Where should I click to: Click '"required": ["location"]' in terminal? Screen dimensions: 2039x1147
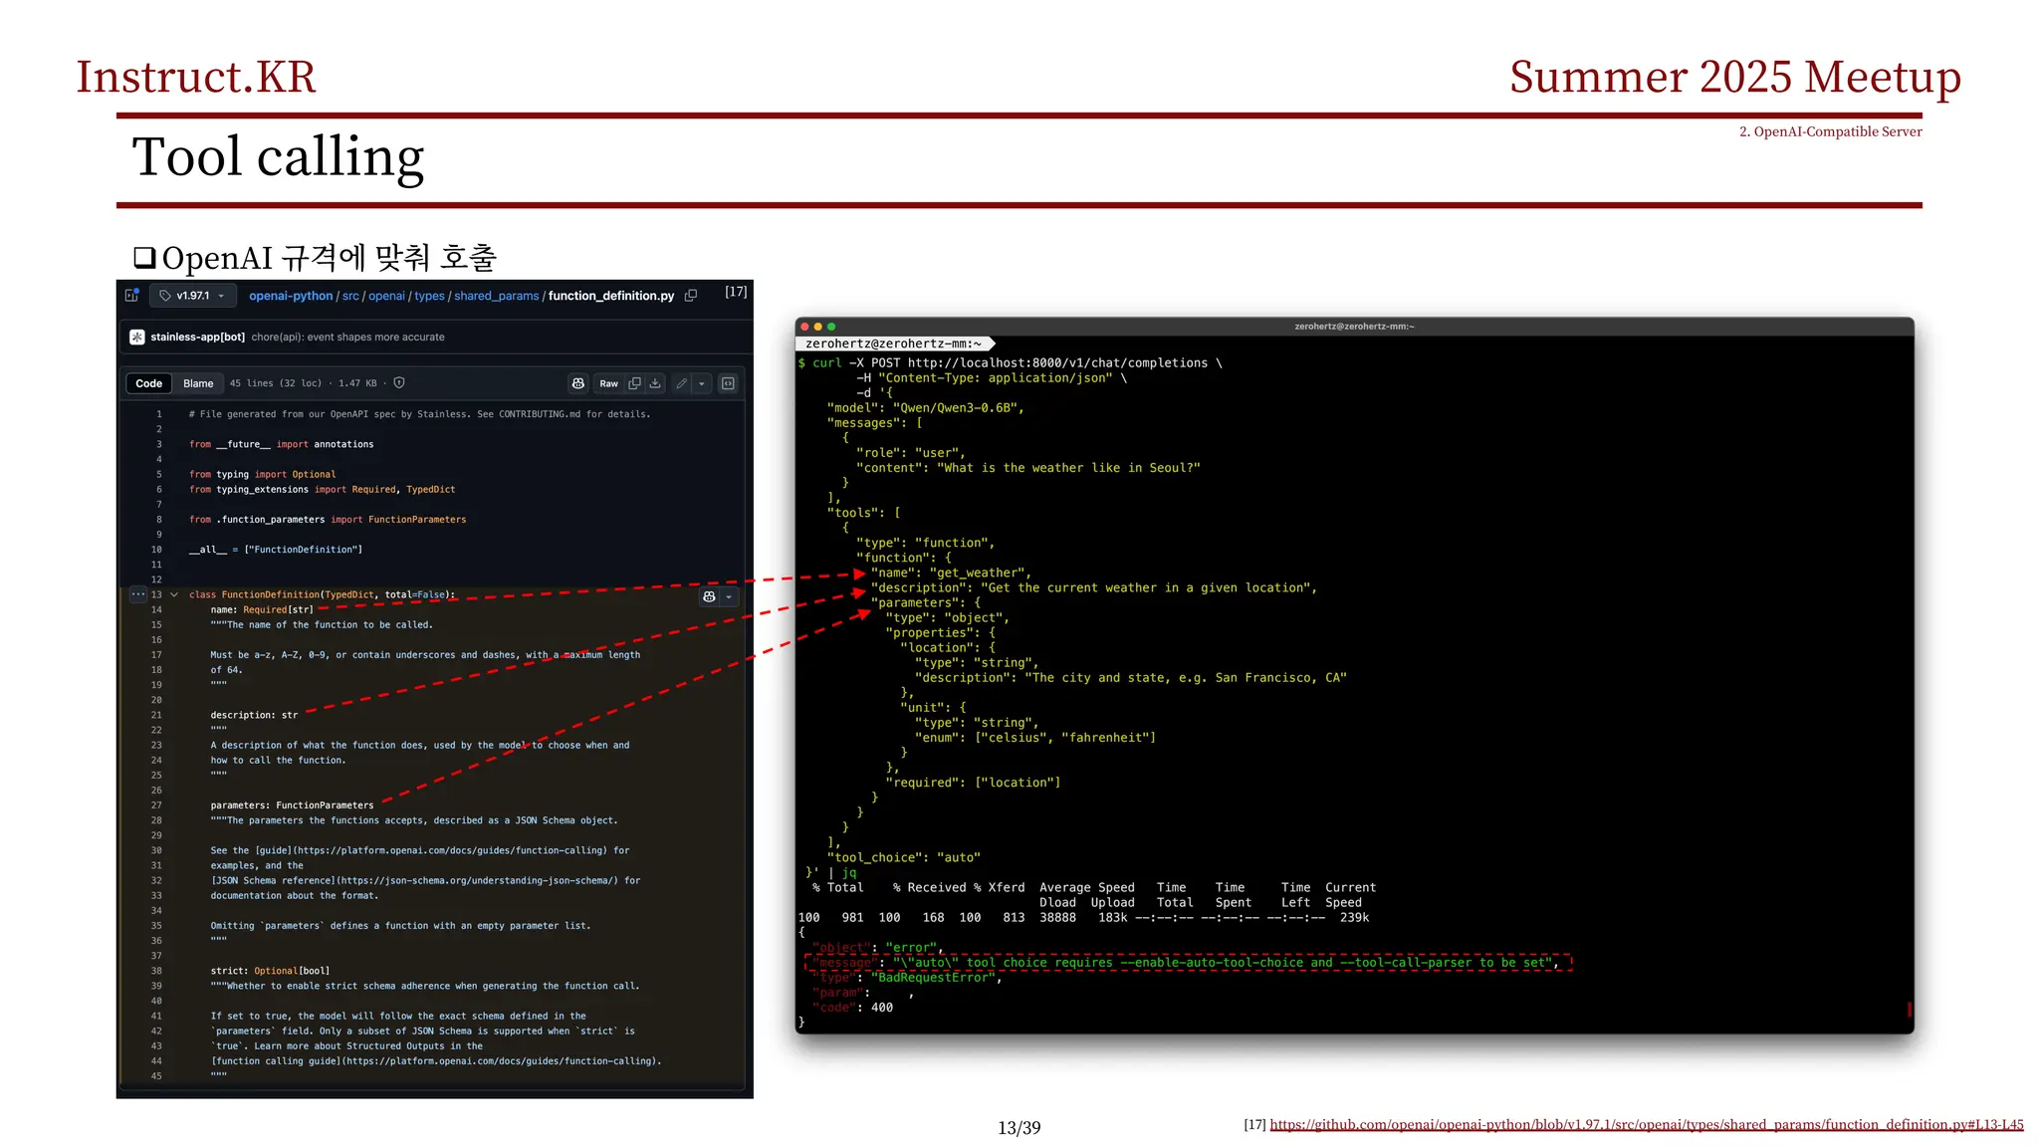pyautogui.click(x=973, y=783)
